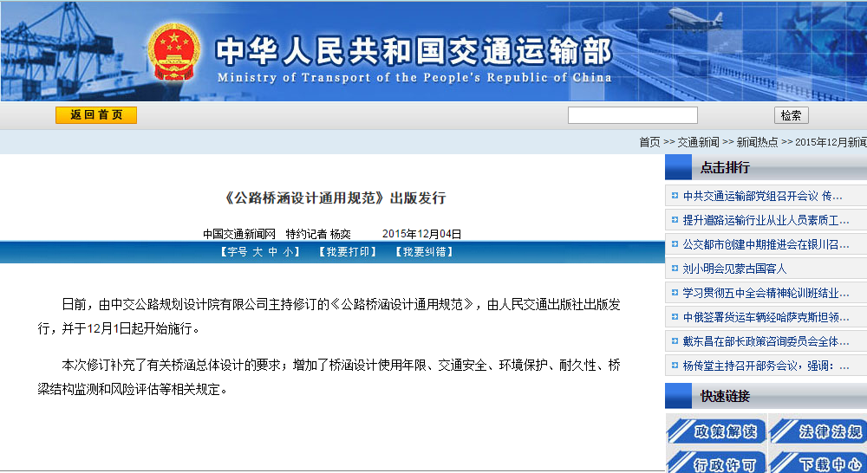The image size is (867, 473).
Task: Open 戴东昌在部长政策咨询委员会 news link
Action: 766,341
